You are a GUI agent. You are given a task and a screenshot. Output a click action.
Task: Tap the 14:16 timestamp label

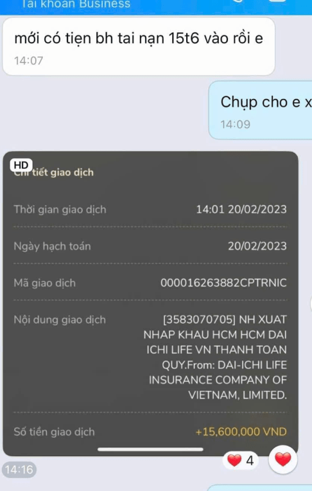[19, 469]
